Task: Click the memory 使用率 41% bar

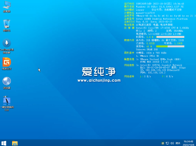Action: pos(170,46)
